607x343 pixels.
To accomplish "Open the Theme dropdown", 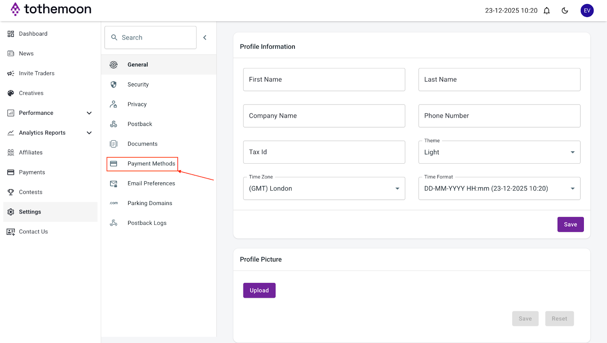I will coord(499,152).
